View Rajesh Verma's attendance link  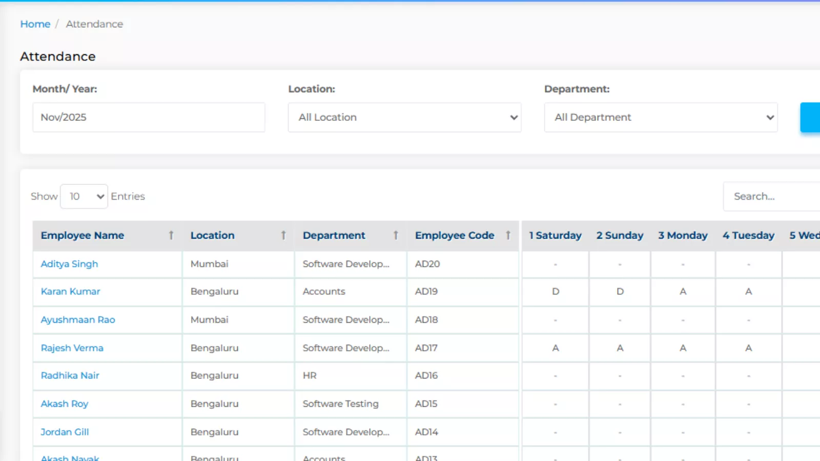click(x=72, y=348)
